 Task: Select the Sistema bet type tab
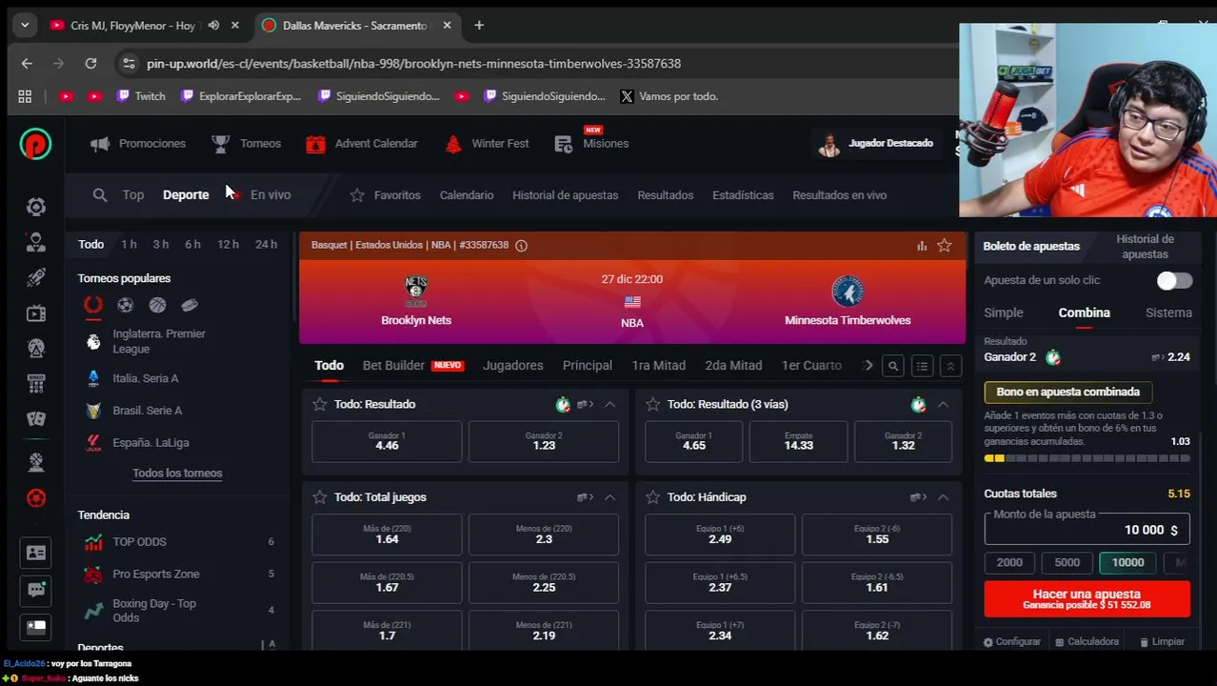1168,313
